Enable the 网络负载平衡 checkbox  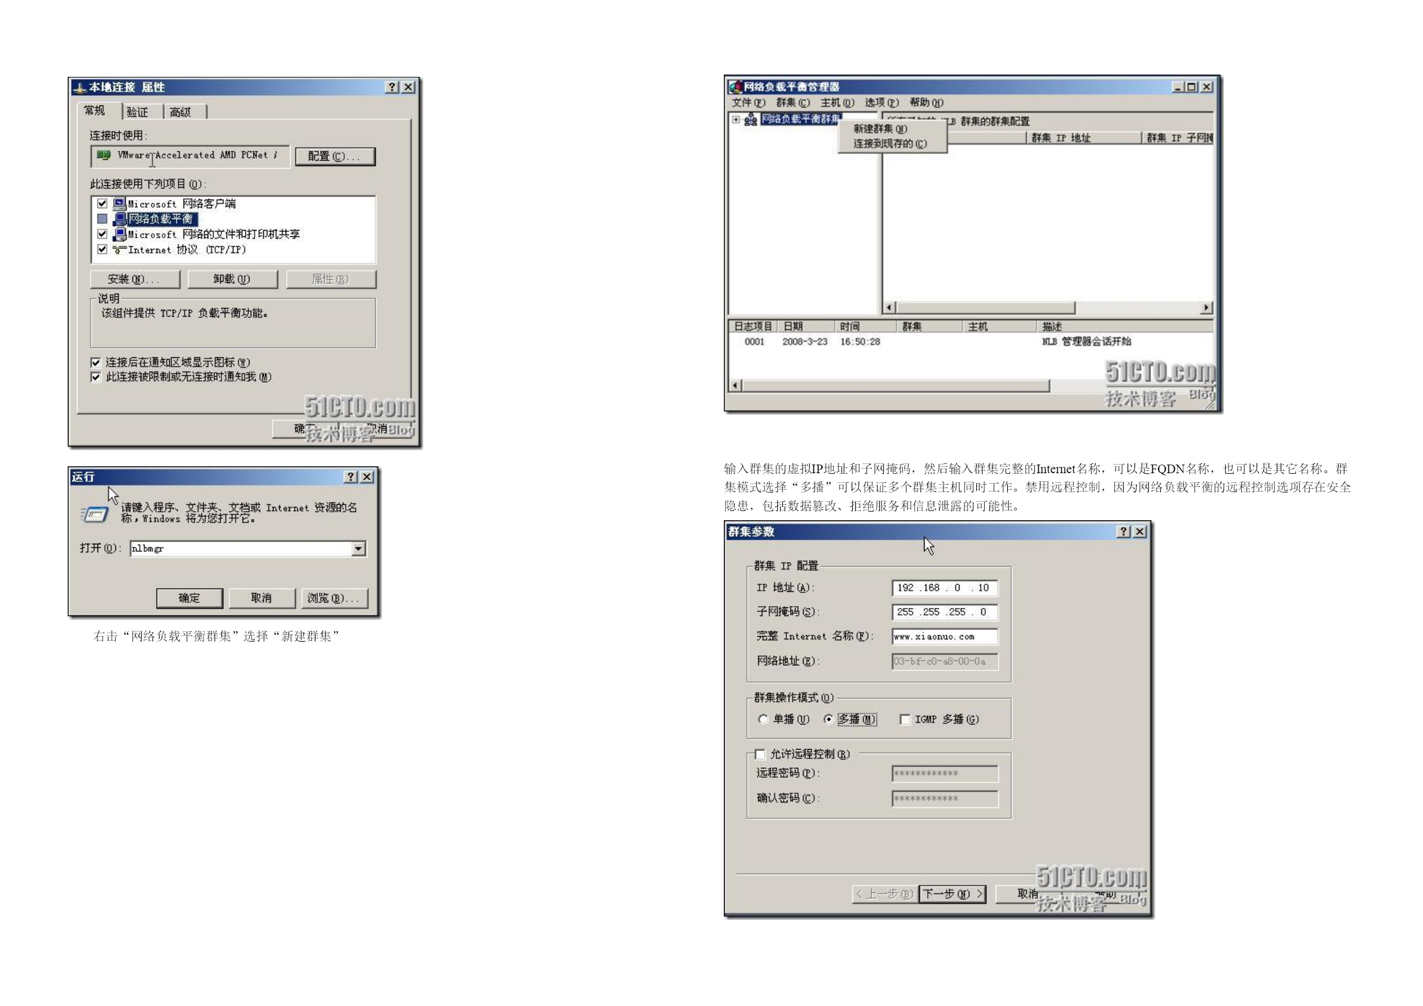pyautogui.click(x=102, y=219)
